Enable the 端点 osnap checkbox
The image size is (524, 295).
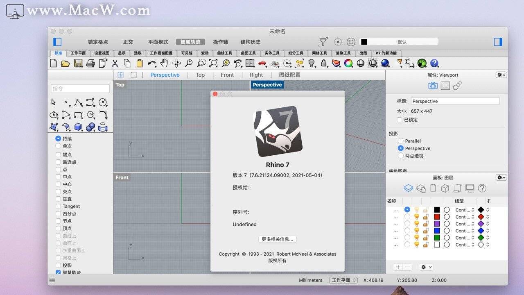tap(58, 155)
